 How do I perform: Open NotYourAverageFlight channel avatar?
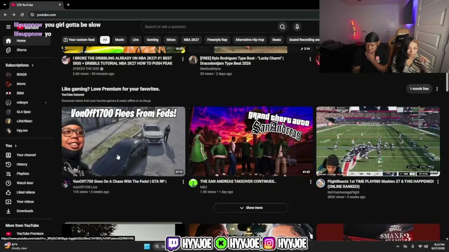pos(321,183)
